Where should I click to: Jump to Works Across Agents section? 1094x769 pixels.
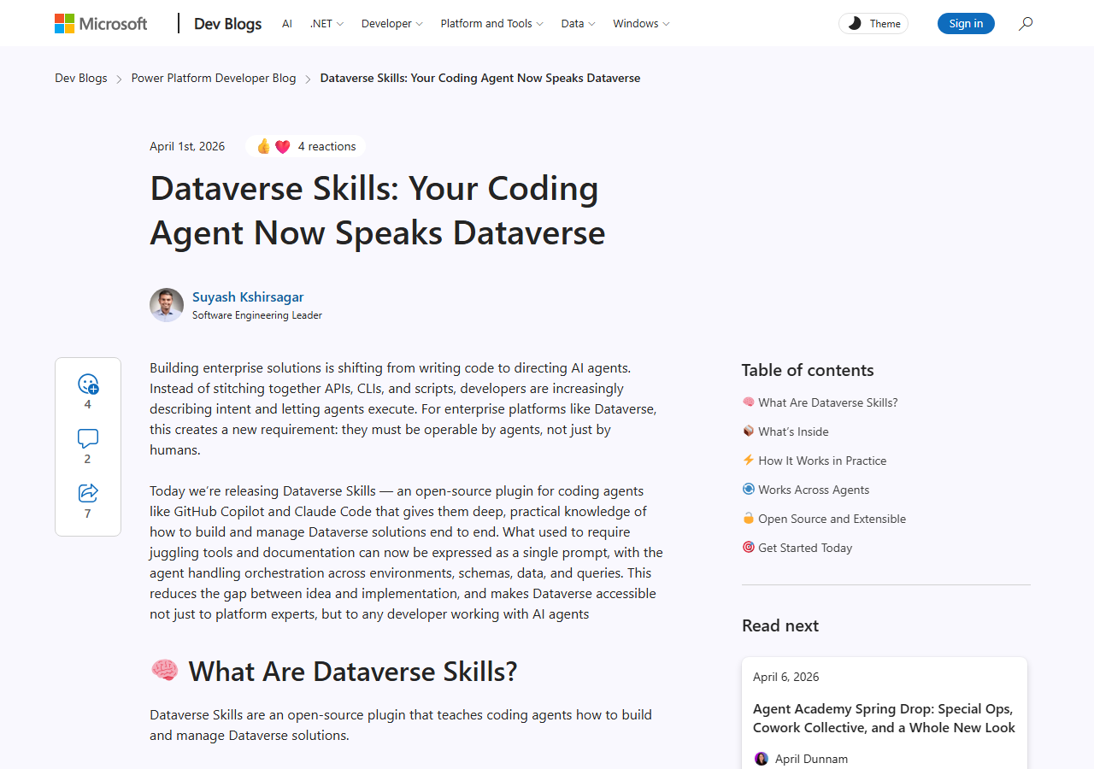click(x=814, y=490)
